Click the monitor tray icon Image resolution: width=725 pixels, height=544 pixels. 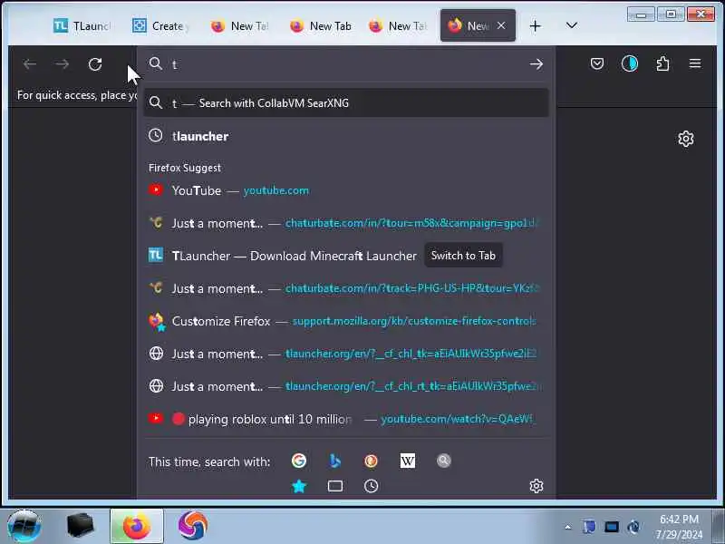click(611, 527)
